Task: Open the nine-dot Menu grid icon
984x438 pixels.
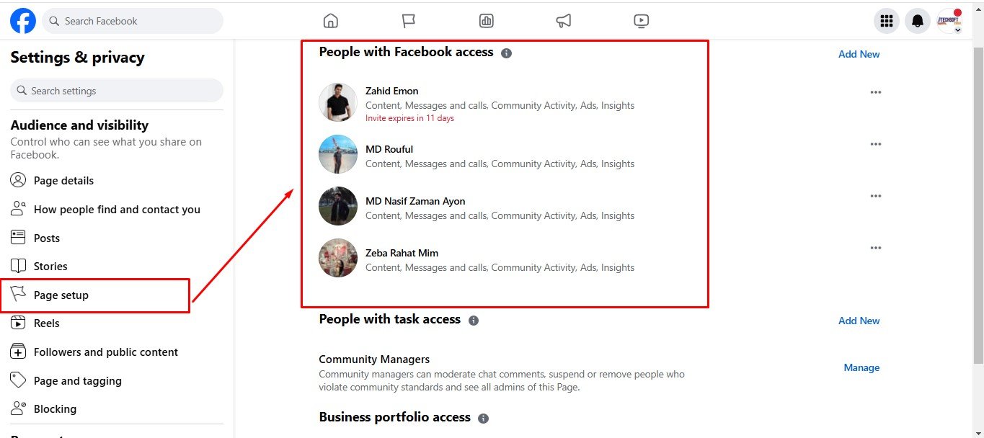Action: pos(887,21)
